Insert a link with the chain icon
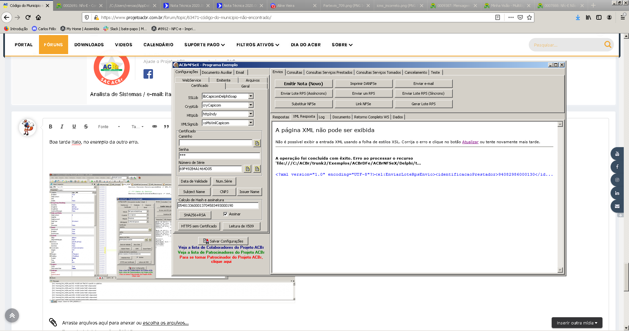Viewport: 629px width, 331px height. (x=155, y=127)
